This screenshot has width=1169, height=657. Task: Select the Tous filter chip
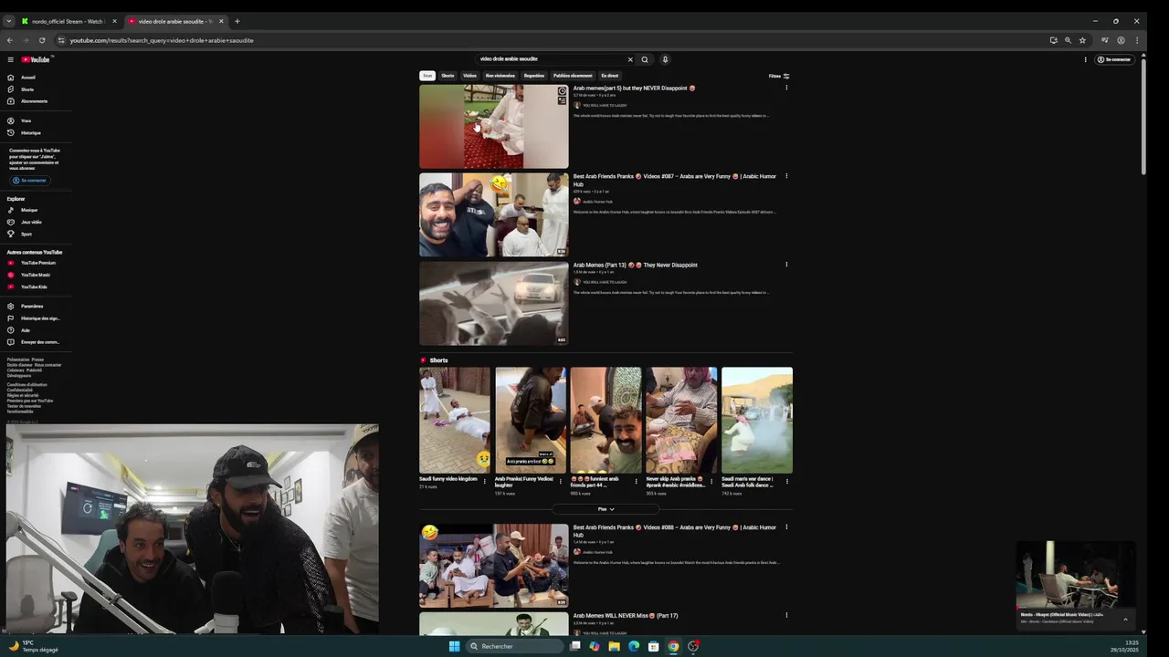click(x=427, y=76)
